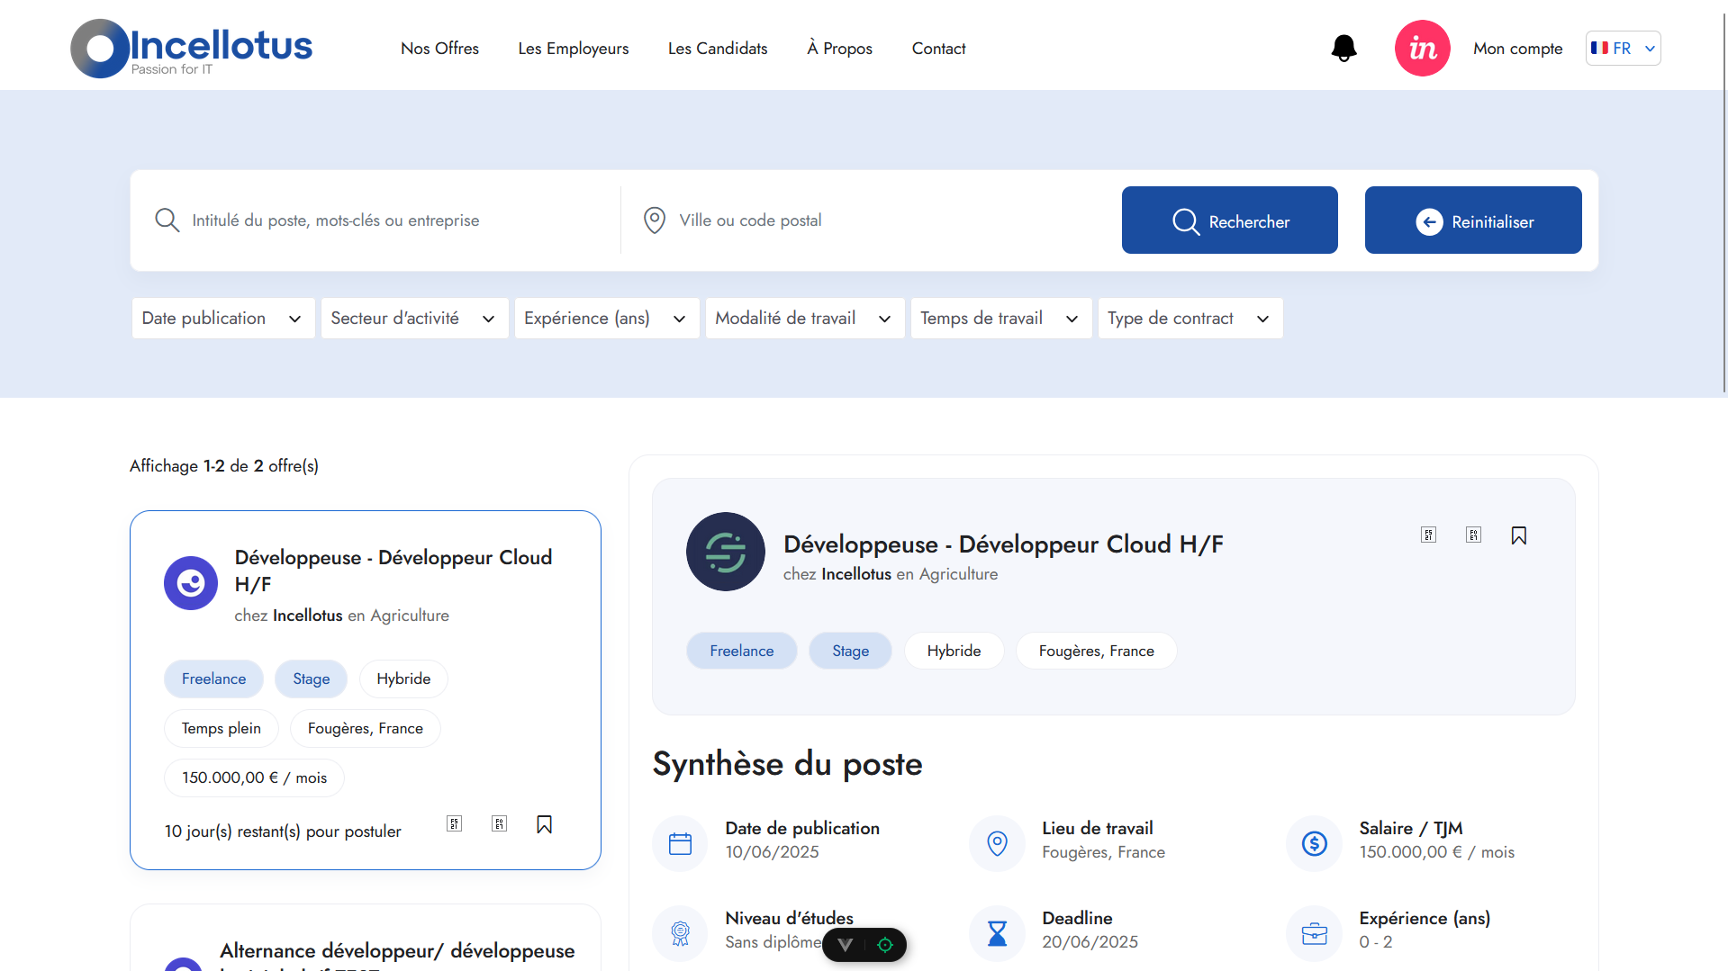The width and height of the screenshot is (1728, 971).
Task: Open the Date publication filter dropdown
Action: coord(222,318)
